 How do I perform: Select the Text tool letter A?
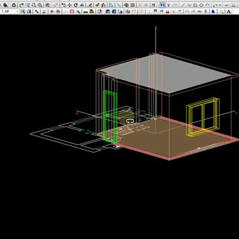pyautogui.click(x=229, y=11)
